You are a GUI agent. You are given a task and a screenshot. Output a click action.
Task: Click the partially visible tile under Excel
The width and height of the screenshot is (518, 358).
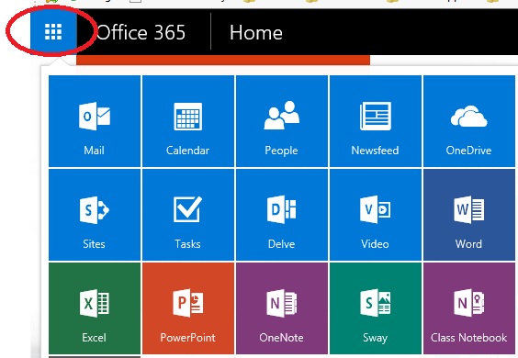pos(95,357)
